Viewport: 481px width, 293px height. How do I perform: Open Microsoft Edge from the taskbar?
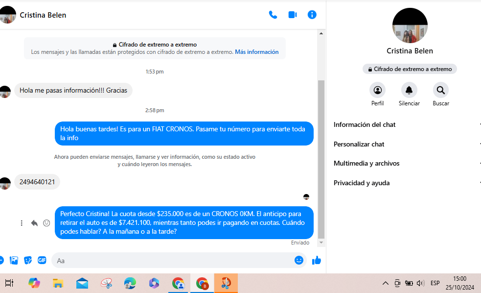[130, 283]
